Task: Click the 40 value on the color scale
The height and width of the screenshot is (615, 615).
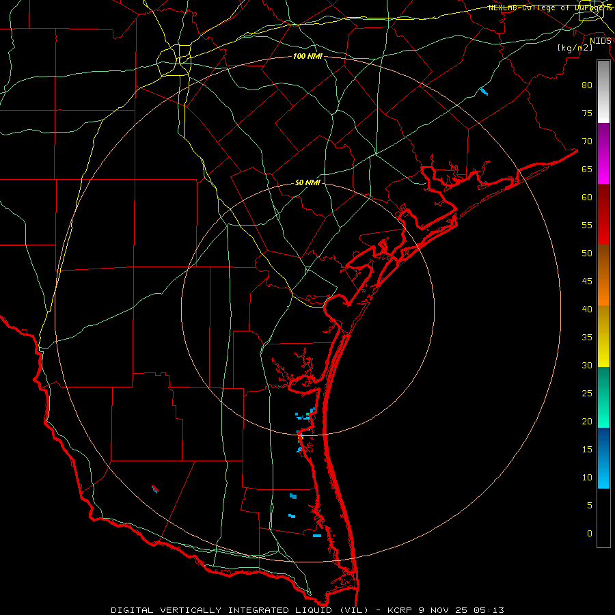Action: pos(587,309)
